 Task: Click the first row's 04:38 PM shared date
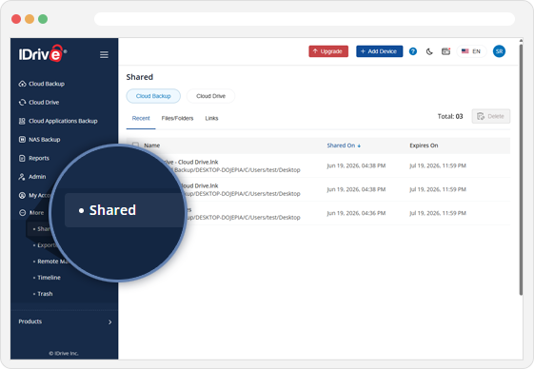coord(356,165)
